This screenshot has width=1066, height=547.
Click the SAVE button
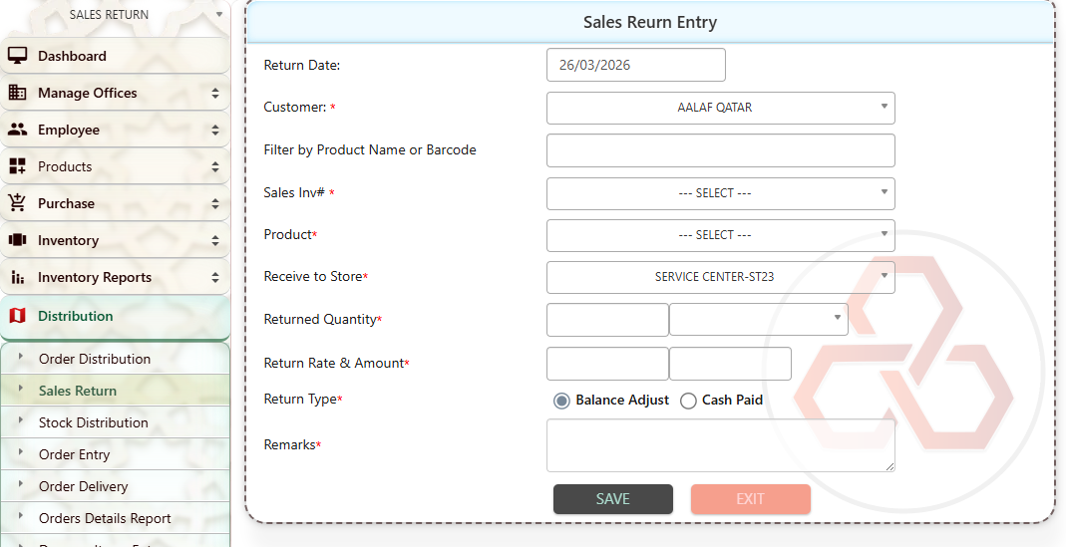pos(612,499)
